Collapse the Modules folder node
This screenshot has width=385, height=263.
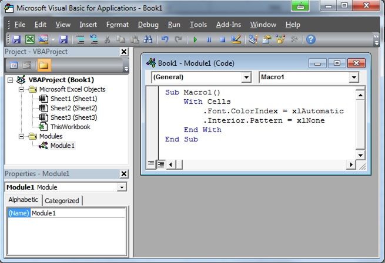click(22, 136)
